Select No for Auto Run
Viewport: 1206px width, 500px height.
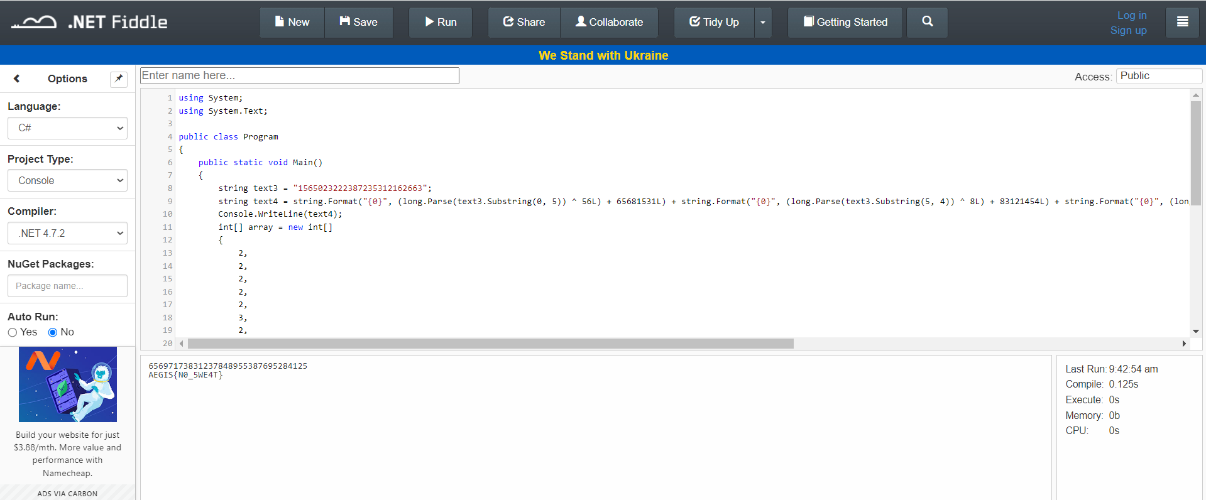point(53,332)
